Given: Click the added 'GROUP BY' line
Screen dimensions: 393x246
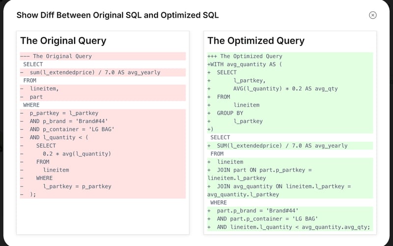Looking at the screenshot, I should coord(230,113).
